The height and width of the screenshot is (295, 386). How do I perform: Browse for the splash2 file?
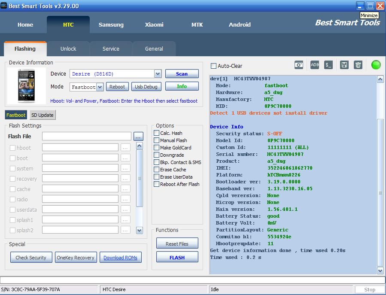125,230
